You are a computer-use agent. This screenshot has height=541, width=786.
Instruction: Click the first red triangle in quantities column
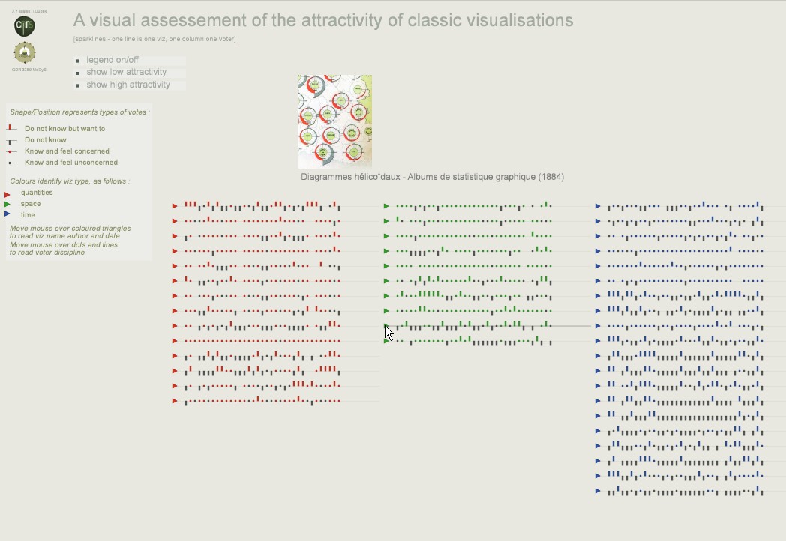pyautogui.click(x=175, y=206)
